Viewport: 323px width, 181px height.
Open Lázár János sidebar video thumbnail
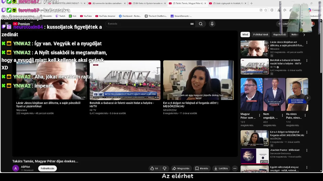click(255, 48)
